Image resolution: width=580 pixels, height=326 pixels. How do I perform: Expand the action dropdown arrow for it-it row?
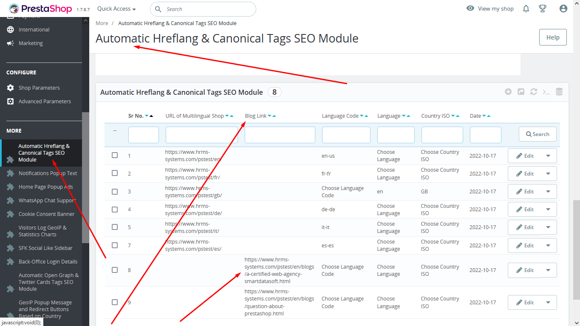click(548, 227)
